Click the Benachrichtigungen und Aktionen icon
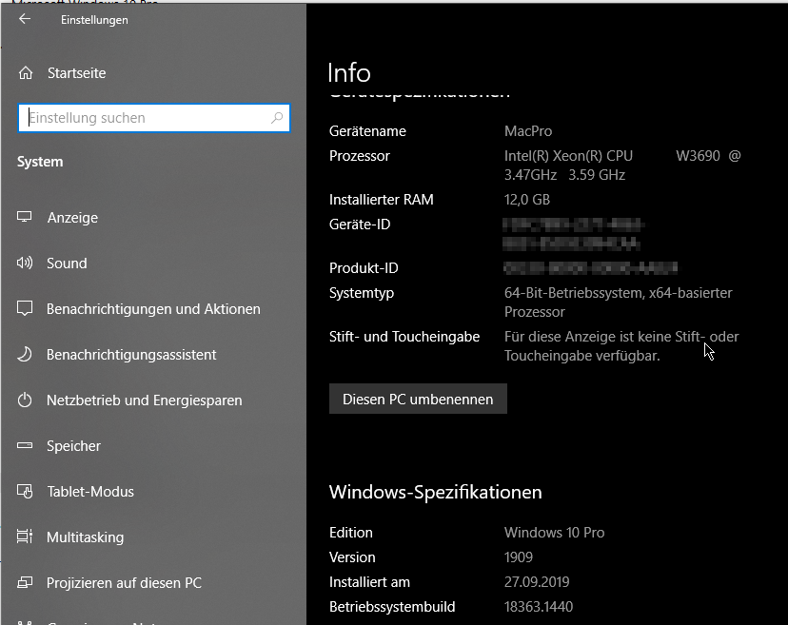This screenshot has width=788, height=625. [x=24, y=308]
